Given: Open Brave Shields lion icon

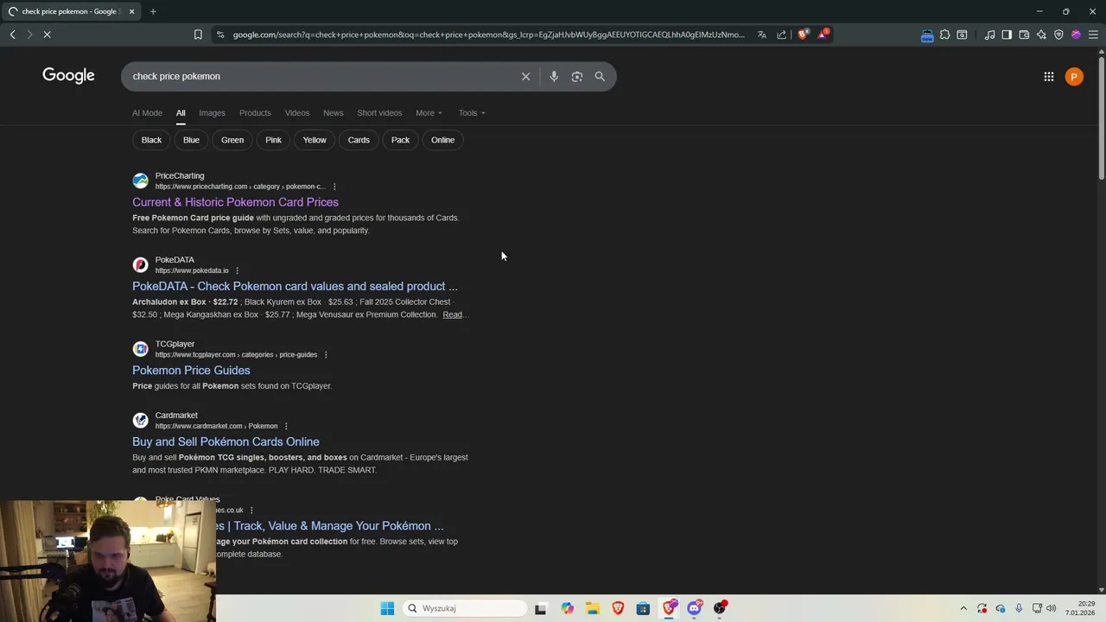Looking at the screenshot, I should [x=803, y=35].
